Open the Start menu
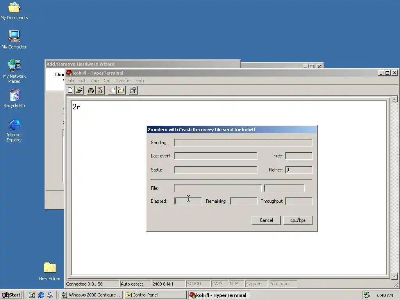 click(x=11, y=295)
